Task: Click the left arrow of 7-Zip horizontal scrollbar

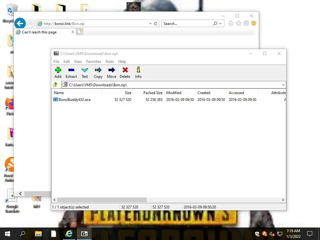Action: click(x=54, y=200)
